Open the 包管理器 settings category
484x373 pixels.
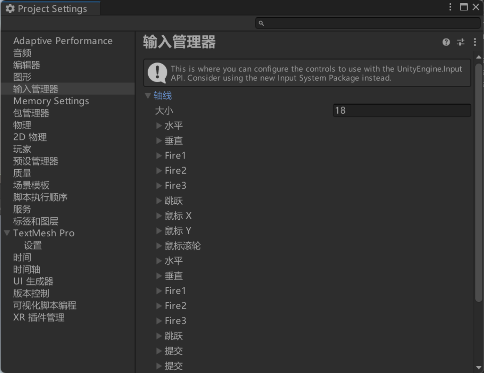(x=31, y=113)
